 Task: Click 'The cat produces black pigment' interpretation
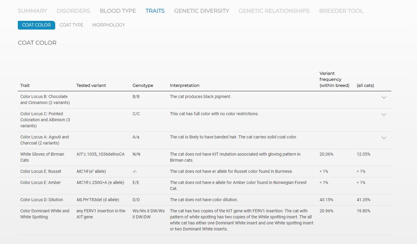tap(201, 97)
